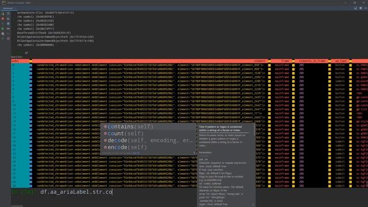Click the clock history icon in left toolbar
This screenshot has height=207, width=368.
[x=8, y=39]
